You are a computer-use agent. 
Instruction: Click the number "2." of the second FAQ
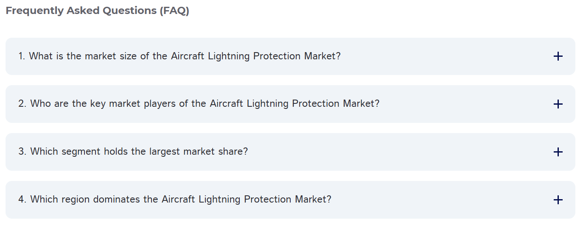pyautogui.click(x=22, y=104)
